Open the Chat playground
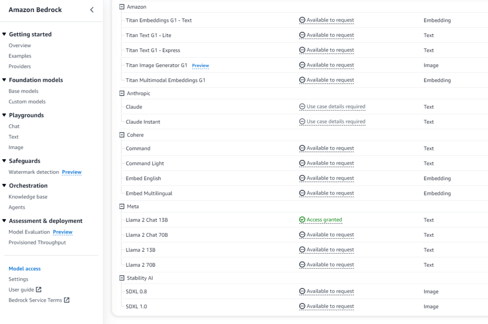The image size is (488, 324). (x=14, y=126)
